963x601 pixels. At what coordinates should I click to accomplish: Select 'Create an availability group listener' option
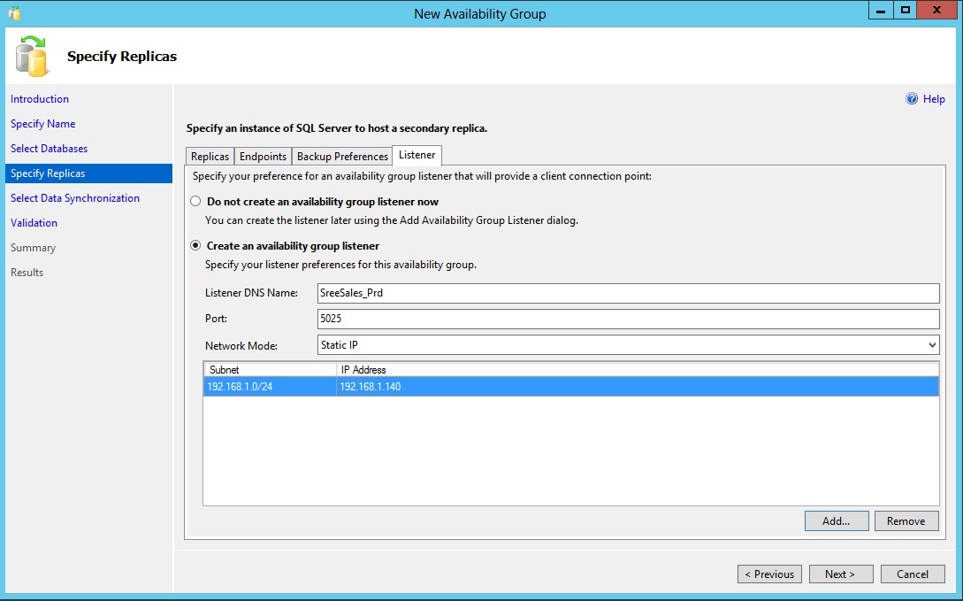[x=195, y=246]
